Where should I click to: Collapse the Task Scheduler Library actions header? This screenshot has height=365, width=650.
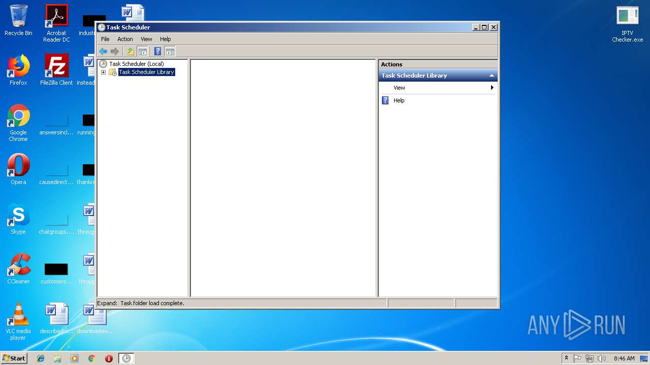tap(492, 76)
